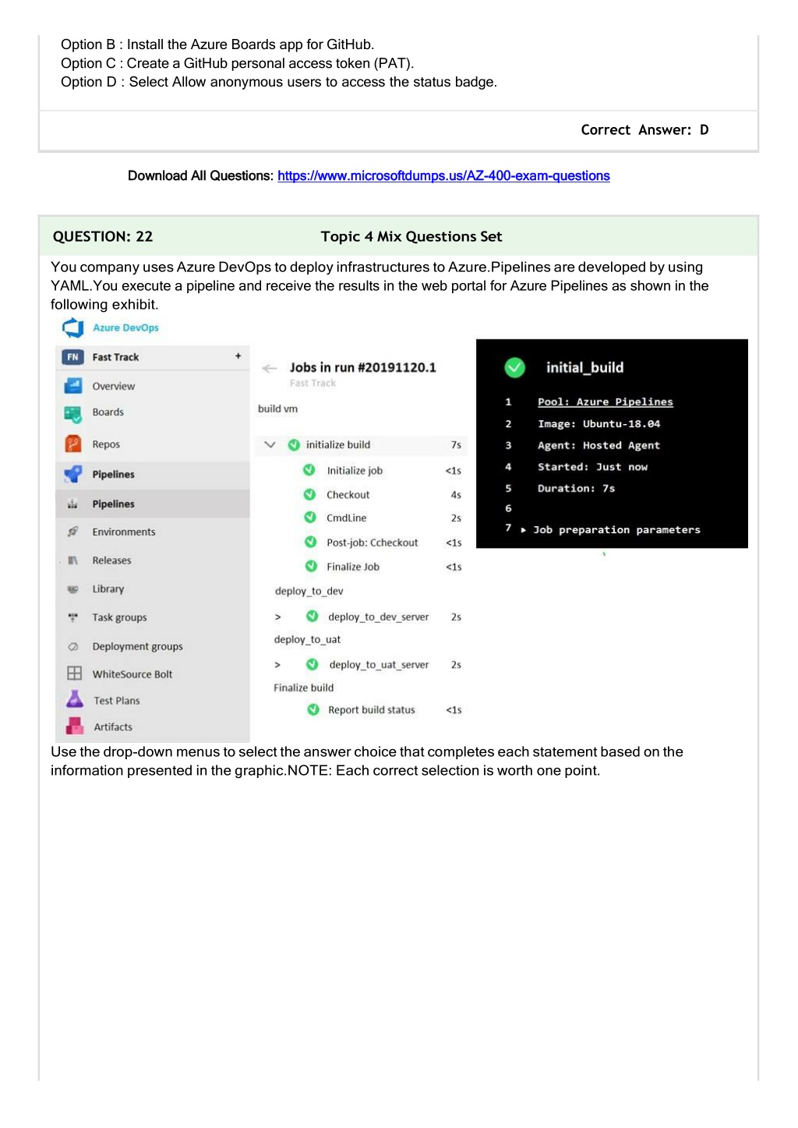Click the Deployment groups icon

[x=72, y=646]
